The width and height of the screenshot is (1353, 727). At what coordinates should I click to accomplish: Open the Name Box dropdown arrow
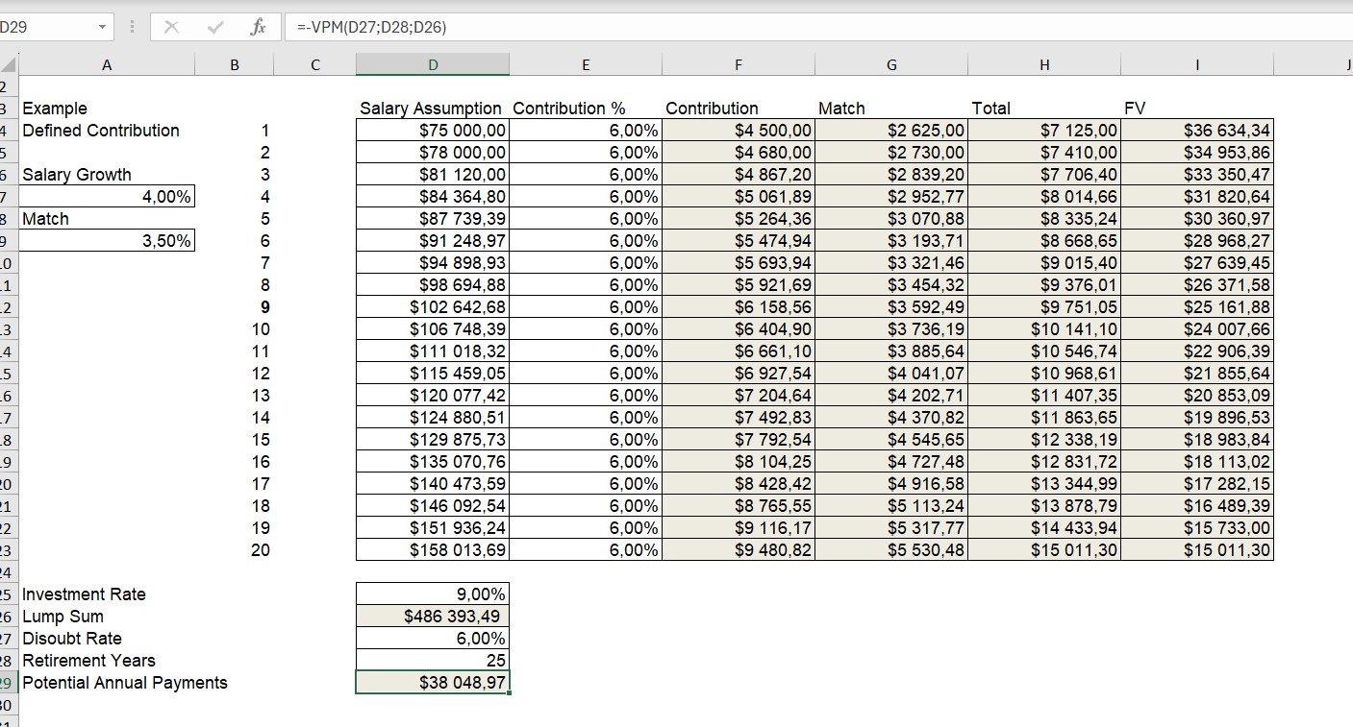tap(102, 27)
